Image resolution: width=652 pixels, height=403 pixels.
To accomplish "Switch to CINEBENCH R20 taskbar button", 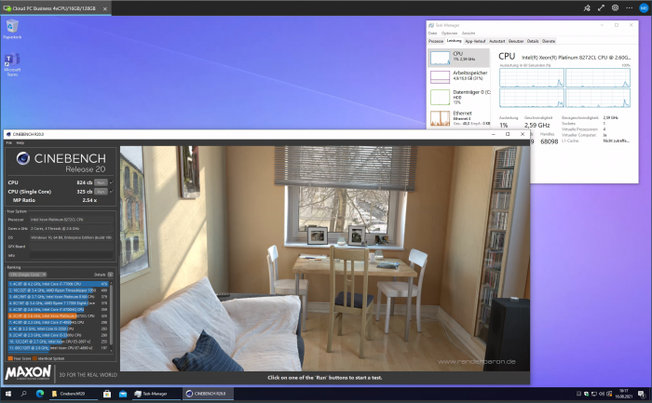I will [x=207, y=394].
